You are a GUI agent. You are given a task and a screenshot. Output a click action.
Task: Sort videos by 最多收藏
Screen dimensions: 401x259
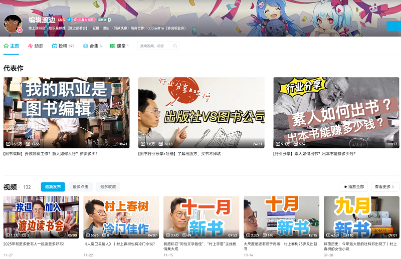108,187
